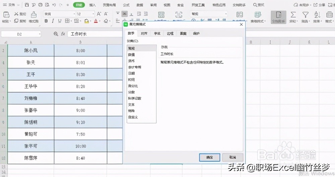The image size is (335, 177).
Task: Expand the Font Color dropdown arrow
Action: tap(99, 21)
